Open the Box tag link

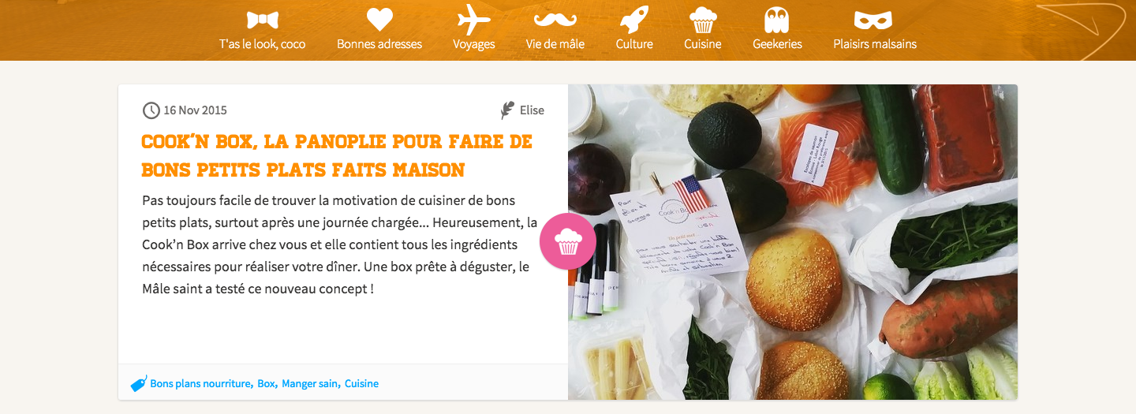[x=266, y=384]
